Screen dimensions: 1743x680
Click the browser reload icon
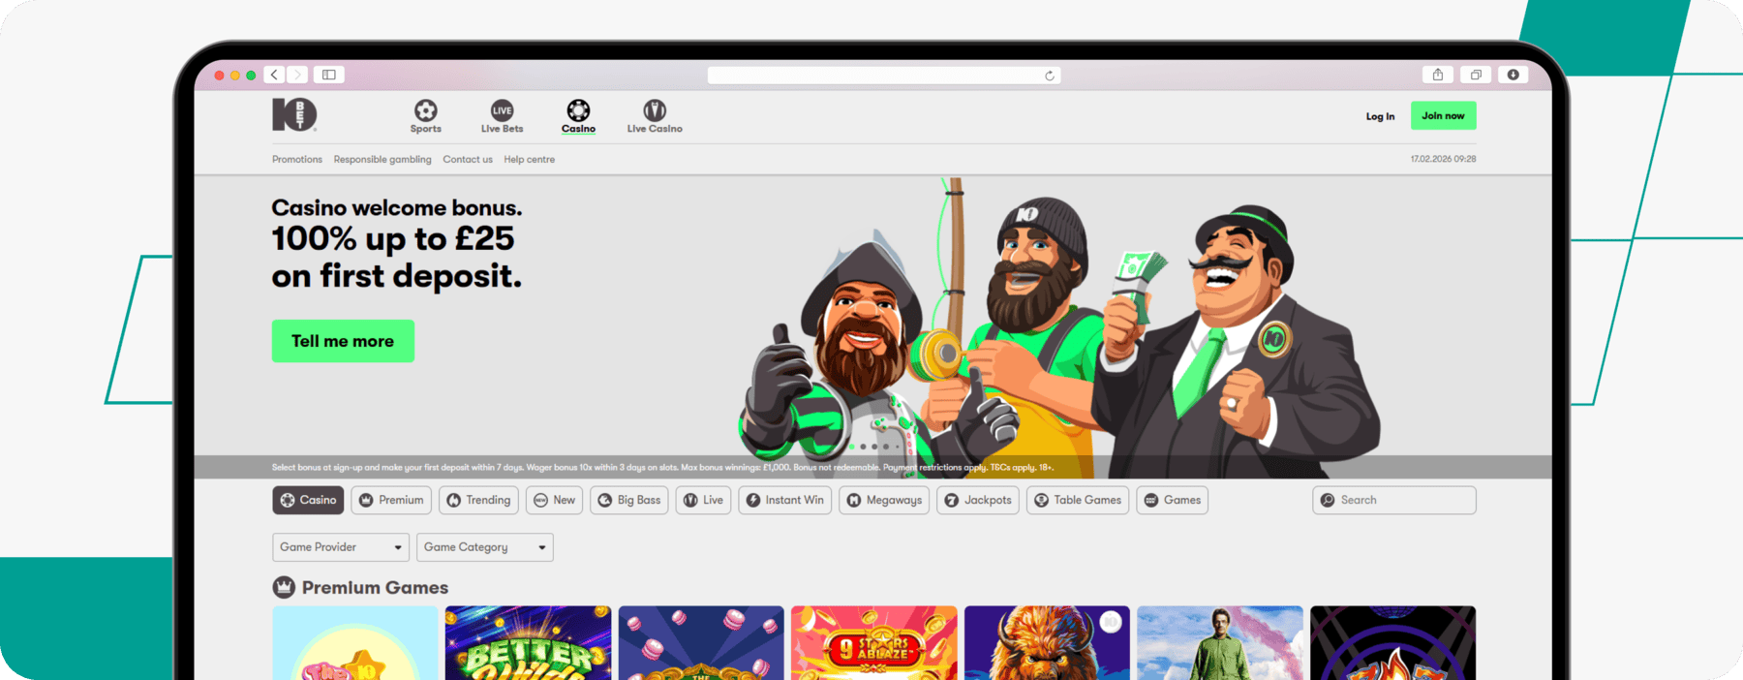pos(1049,76)
